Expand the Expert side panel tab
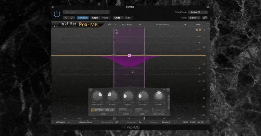This screenshot has width=261, height=136. tap(168, 102)
